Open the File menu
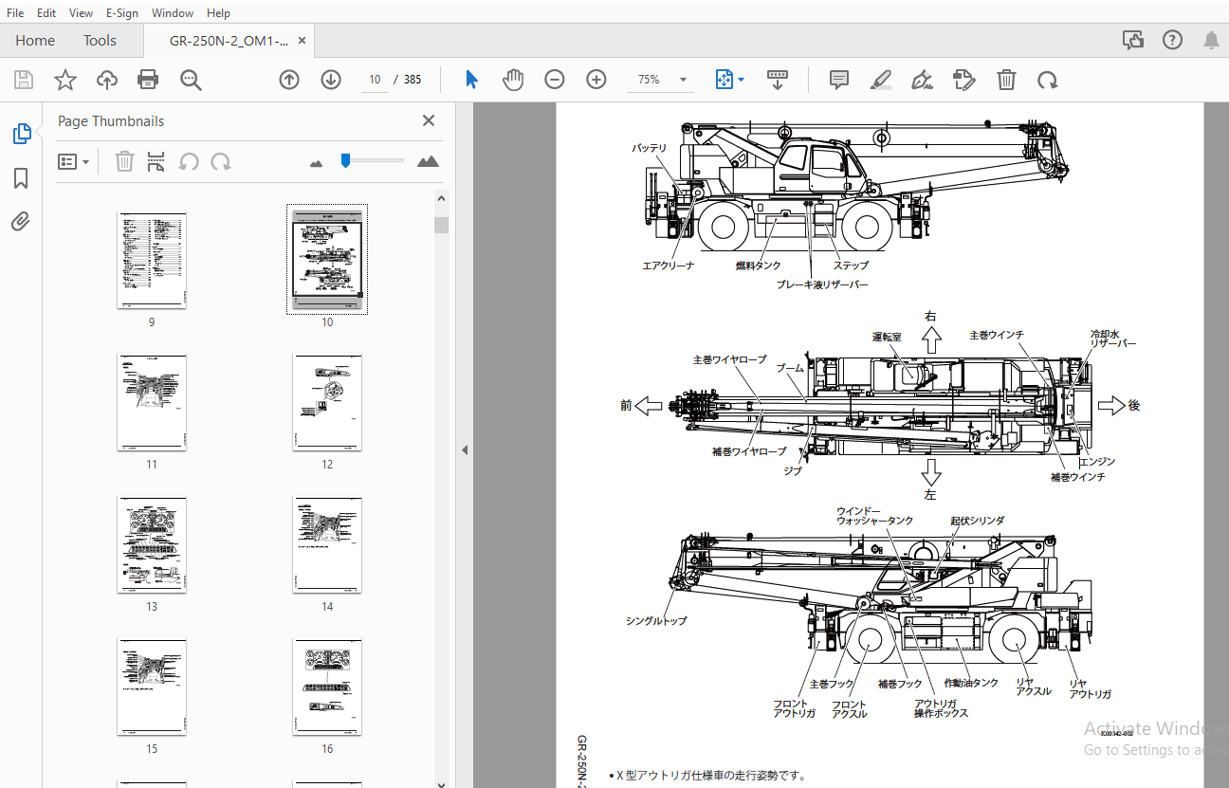The image size is (1229, 788). pyautogui.click(x=15, y=13)
